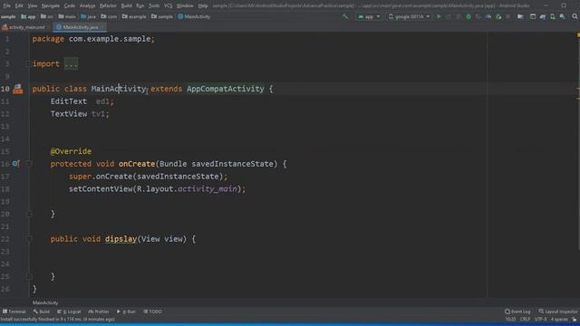
Task: Click the override gutter icon on line 16
Action: point(15,163)
